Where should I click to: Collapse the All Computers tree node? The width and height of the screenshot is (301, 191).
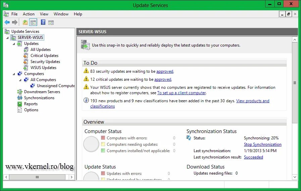[x=20, y=80]
